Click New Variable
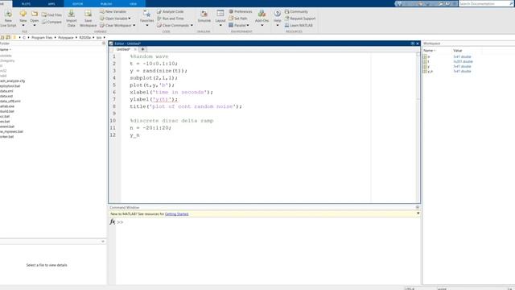Screen dimensions: 515x290 click(x=113, y=11)
